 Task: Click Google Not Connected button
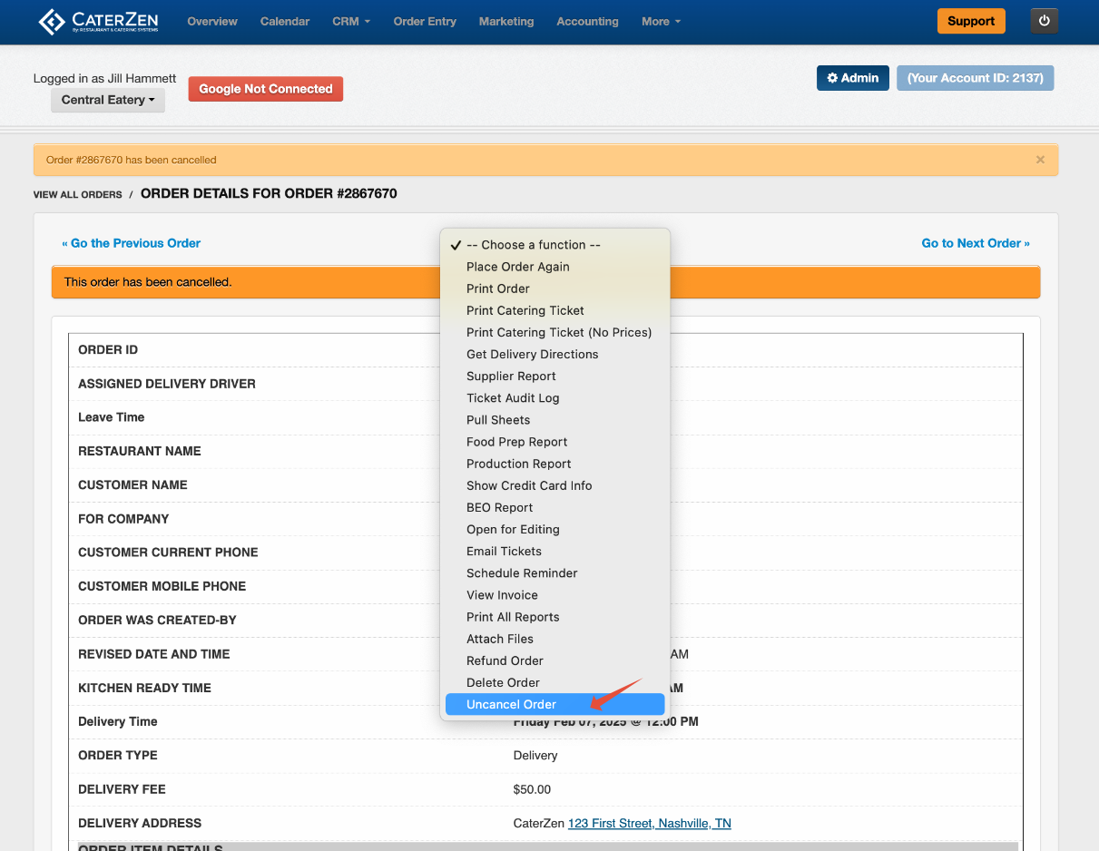coord(266,89)
